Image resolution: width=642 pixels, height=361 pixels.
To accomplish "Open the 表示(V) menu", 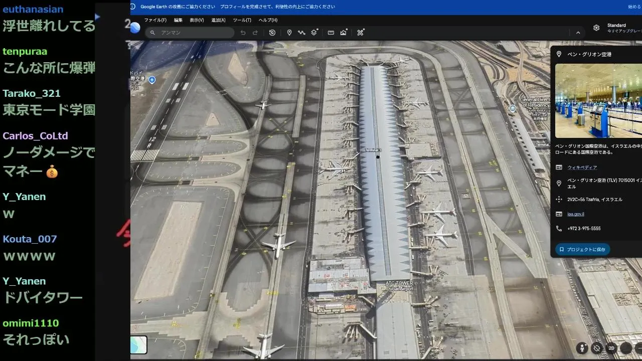I will tap(197, 20).
